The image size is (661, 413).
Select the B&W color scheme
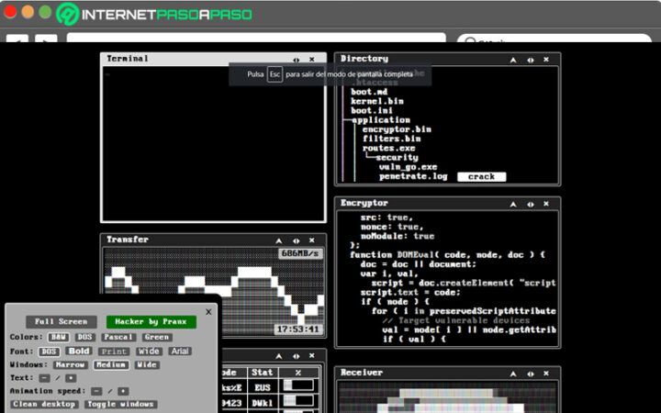coord(60,337)
